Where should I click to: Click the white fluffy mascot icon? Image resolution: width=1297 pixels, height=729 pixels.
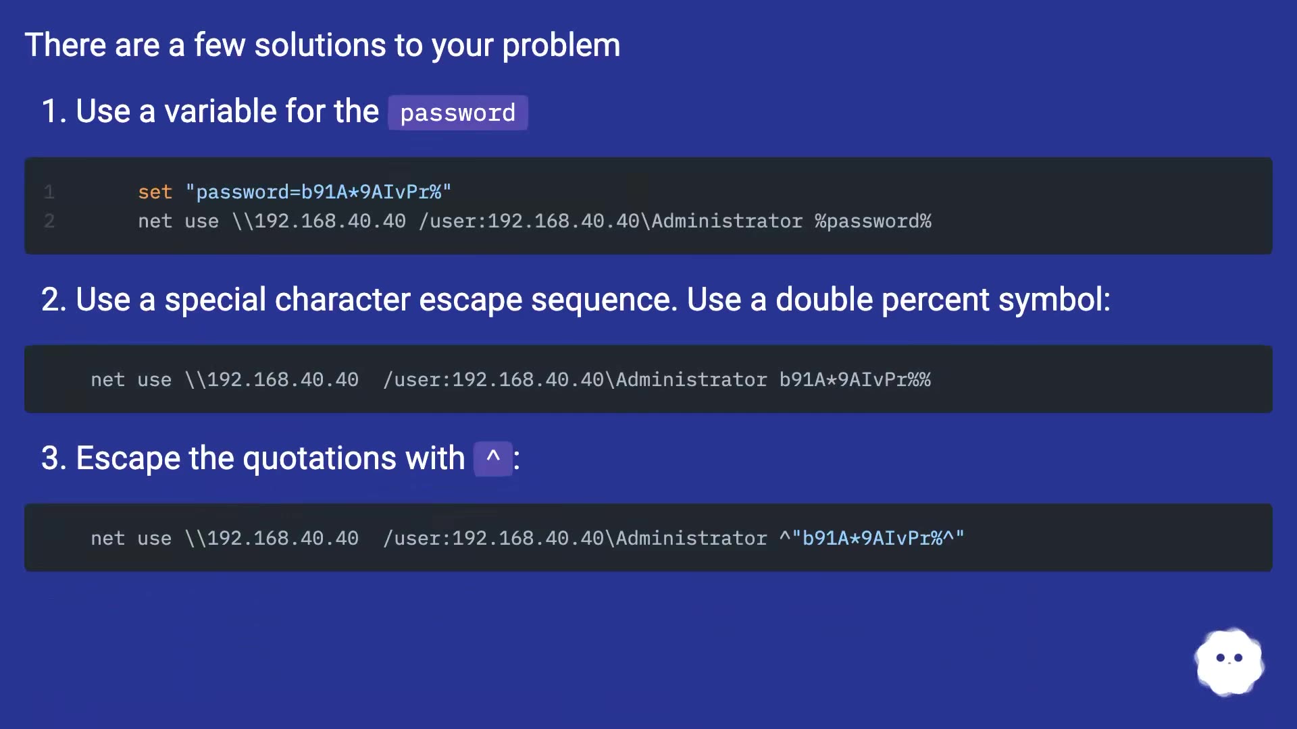coord(1229,661)
